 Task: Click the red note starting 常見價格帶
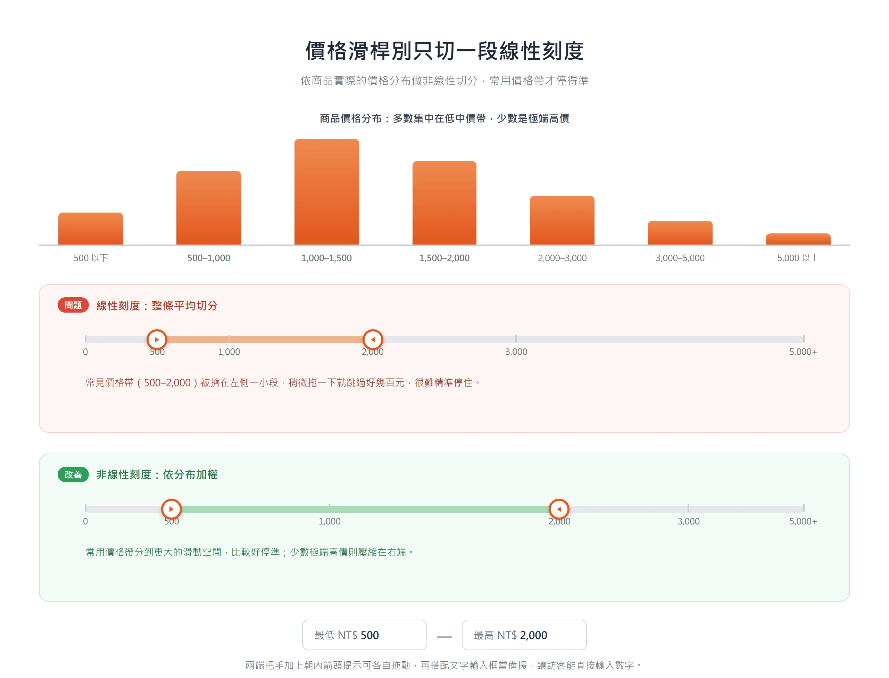coord(283,382)
